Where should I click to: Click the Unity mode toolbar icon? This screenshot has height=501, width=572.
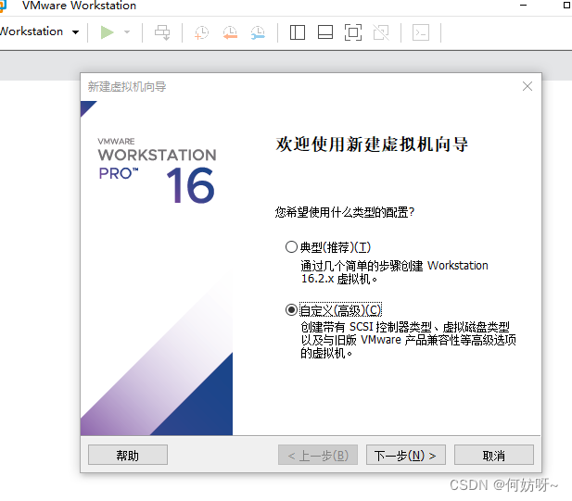(x=381, y=32)
